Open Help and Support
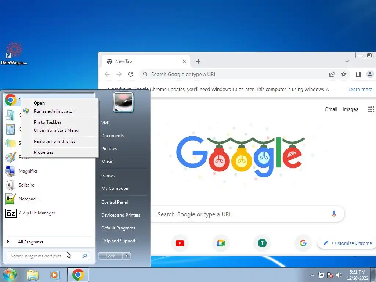This screenshot has height=282, width=376. [x=118, y=241]
